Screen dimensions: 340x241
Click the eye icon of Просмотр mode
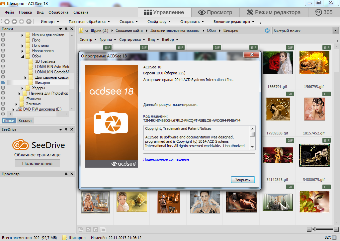click(x=202, y=12)
